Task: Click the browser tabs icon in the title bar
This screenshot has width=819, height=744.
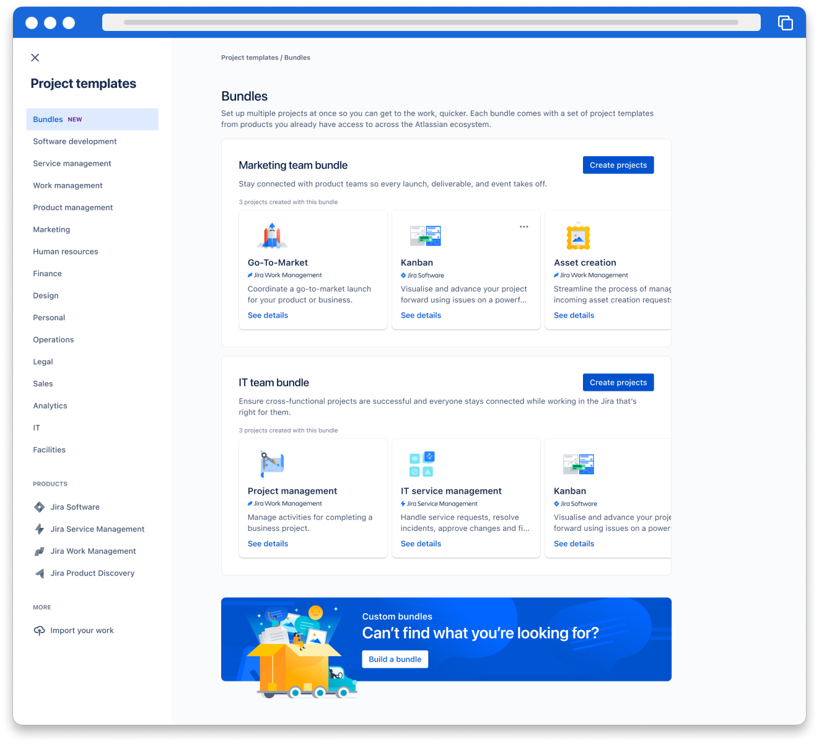Action: (786, 23)
